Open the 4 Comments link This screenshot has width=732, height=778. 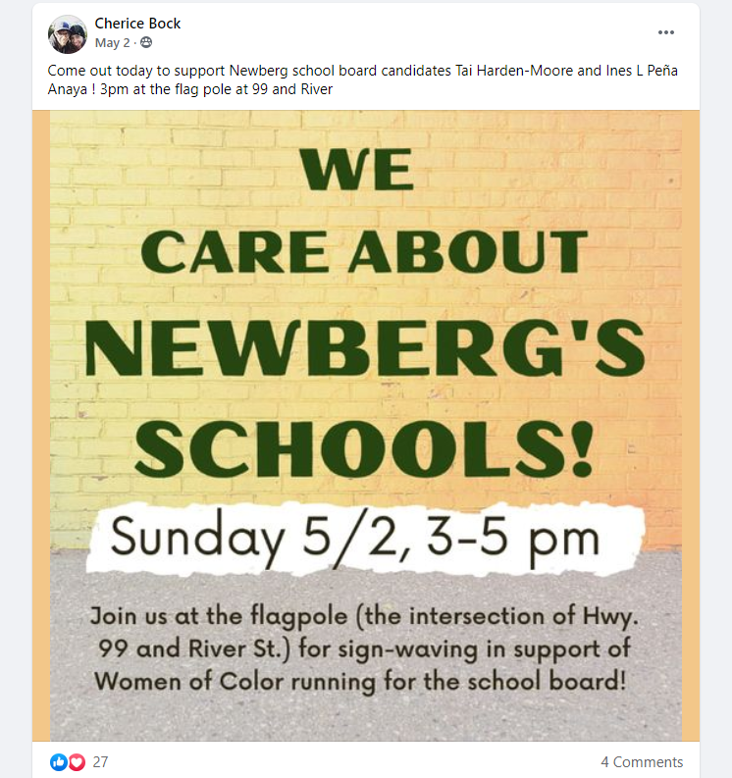coord(642,761)
